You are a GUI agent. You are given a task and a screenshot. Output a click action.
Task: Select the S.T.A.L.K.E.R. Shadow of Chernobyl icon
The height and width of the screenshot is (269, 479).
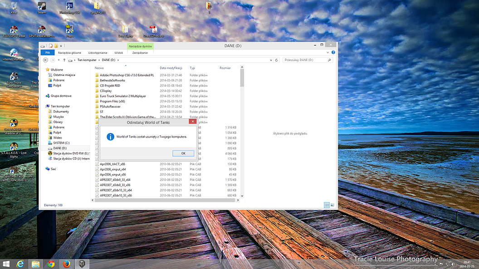(x=14, y=127)
